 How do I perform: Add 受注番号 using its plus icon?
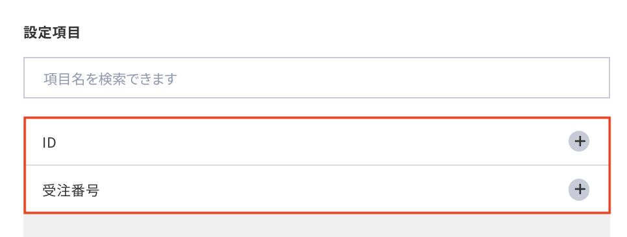tap(578, 190)
